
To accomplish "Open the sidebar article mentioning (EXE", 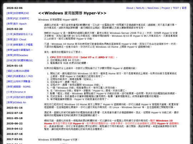I will (x=18, y=13).
